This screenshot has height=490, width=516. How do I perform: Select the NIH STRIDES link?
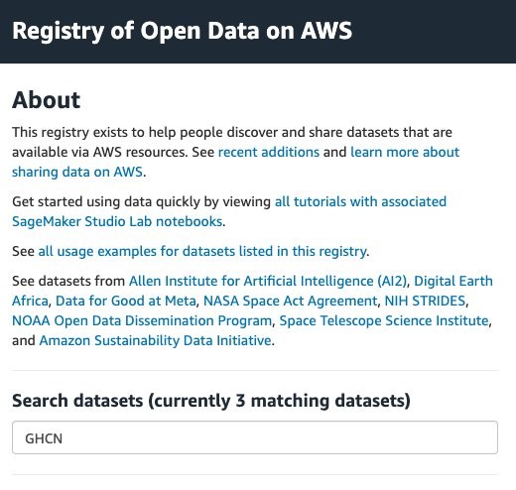point(425,301)
